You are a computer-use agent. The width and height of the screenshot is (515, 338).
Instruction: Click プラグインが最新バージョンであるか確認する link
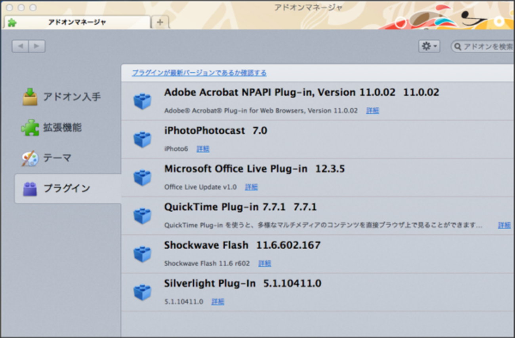coord(199,73)
